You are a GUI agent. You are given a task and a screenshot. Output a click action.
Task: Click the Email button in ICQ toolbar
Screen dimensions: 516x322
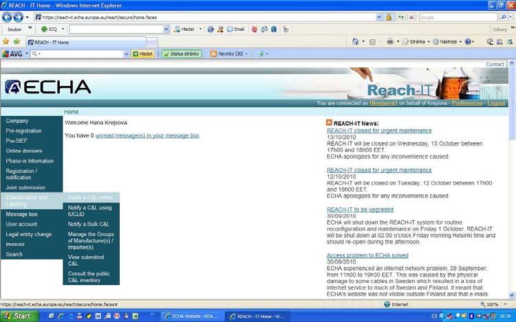click(x=235, y=30)
